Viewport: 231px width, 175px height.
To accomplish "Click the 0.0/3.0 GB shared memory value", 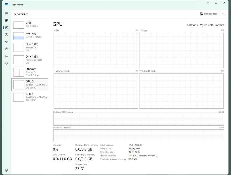I will tap(84, 159).
